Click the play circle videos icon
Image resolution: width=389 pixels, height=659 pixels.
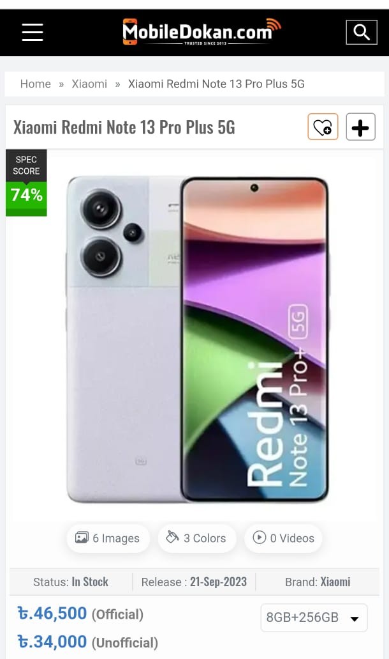tap(259, 537)
